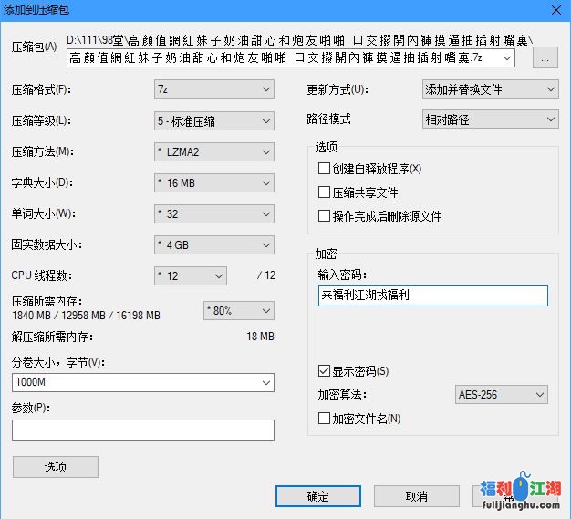Expand the 更新方式 dropdown
Image resolution: width=571 pixels, height=519 pixels.
(490, 89)
